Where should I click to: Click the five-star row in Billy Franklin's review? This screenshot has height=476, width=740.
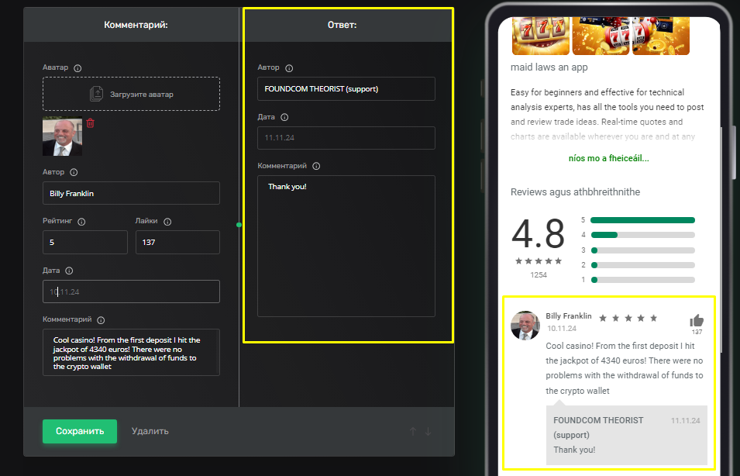tap(628, 319)
